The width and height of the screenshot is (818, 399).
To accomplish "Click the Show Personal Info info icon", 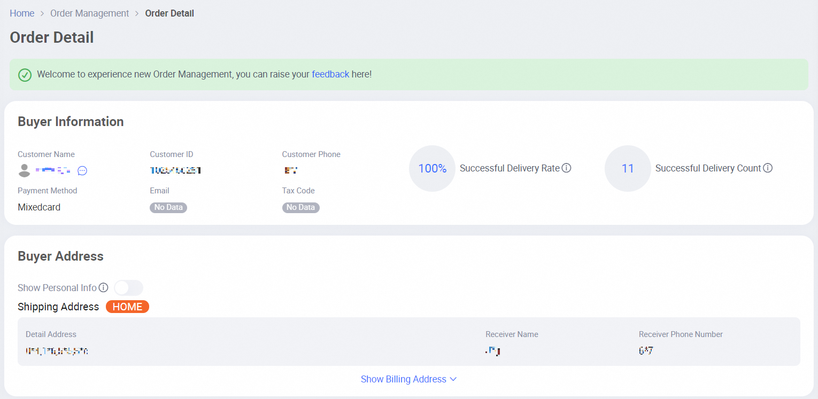I will click(x=104, y=288).
